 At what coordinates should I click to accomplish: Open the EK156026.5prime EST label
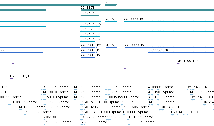click(x=57, y=122)
